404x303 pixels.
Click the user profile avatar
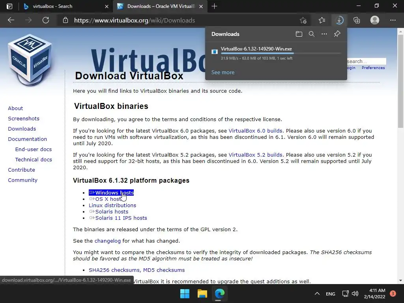375,20
